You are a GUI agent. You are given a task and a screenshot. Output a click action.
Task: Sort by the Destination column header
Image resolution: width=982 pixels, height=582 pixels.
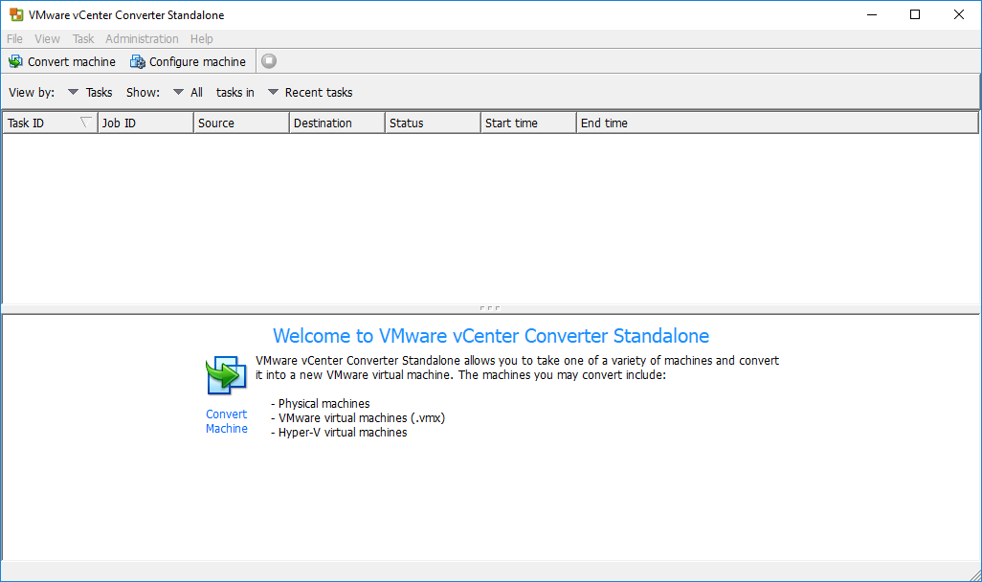(x=337, y=123)
